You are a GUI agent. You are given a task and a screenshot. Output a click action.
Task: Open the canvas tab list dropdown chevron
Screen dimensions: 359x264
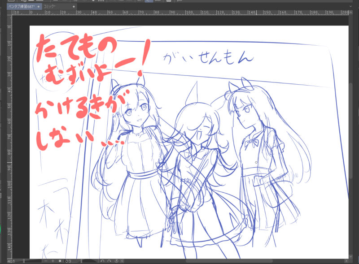(x=350, y=6)
